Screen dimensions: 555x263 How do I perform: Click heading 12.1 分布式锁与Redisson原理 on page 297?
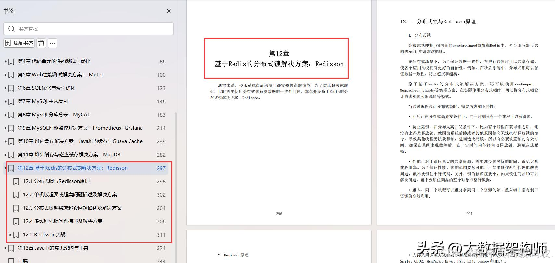coord(438,21)
